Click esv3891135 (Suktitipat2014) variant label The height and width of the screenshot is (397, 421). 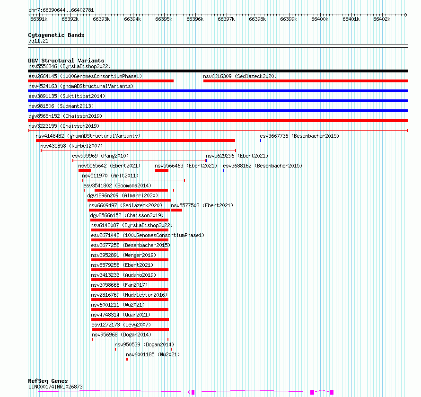[67, 96]
